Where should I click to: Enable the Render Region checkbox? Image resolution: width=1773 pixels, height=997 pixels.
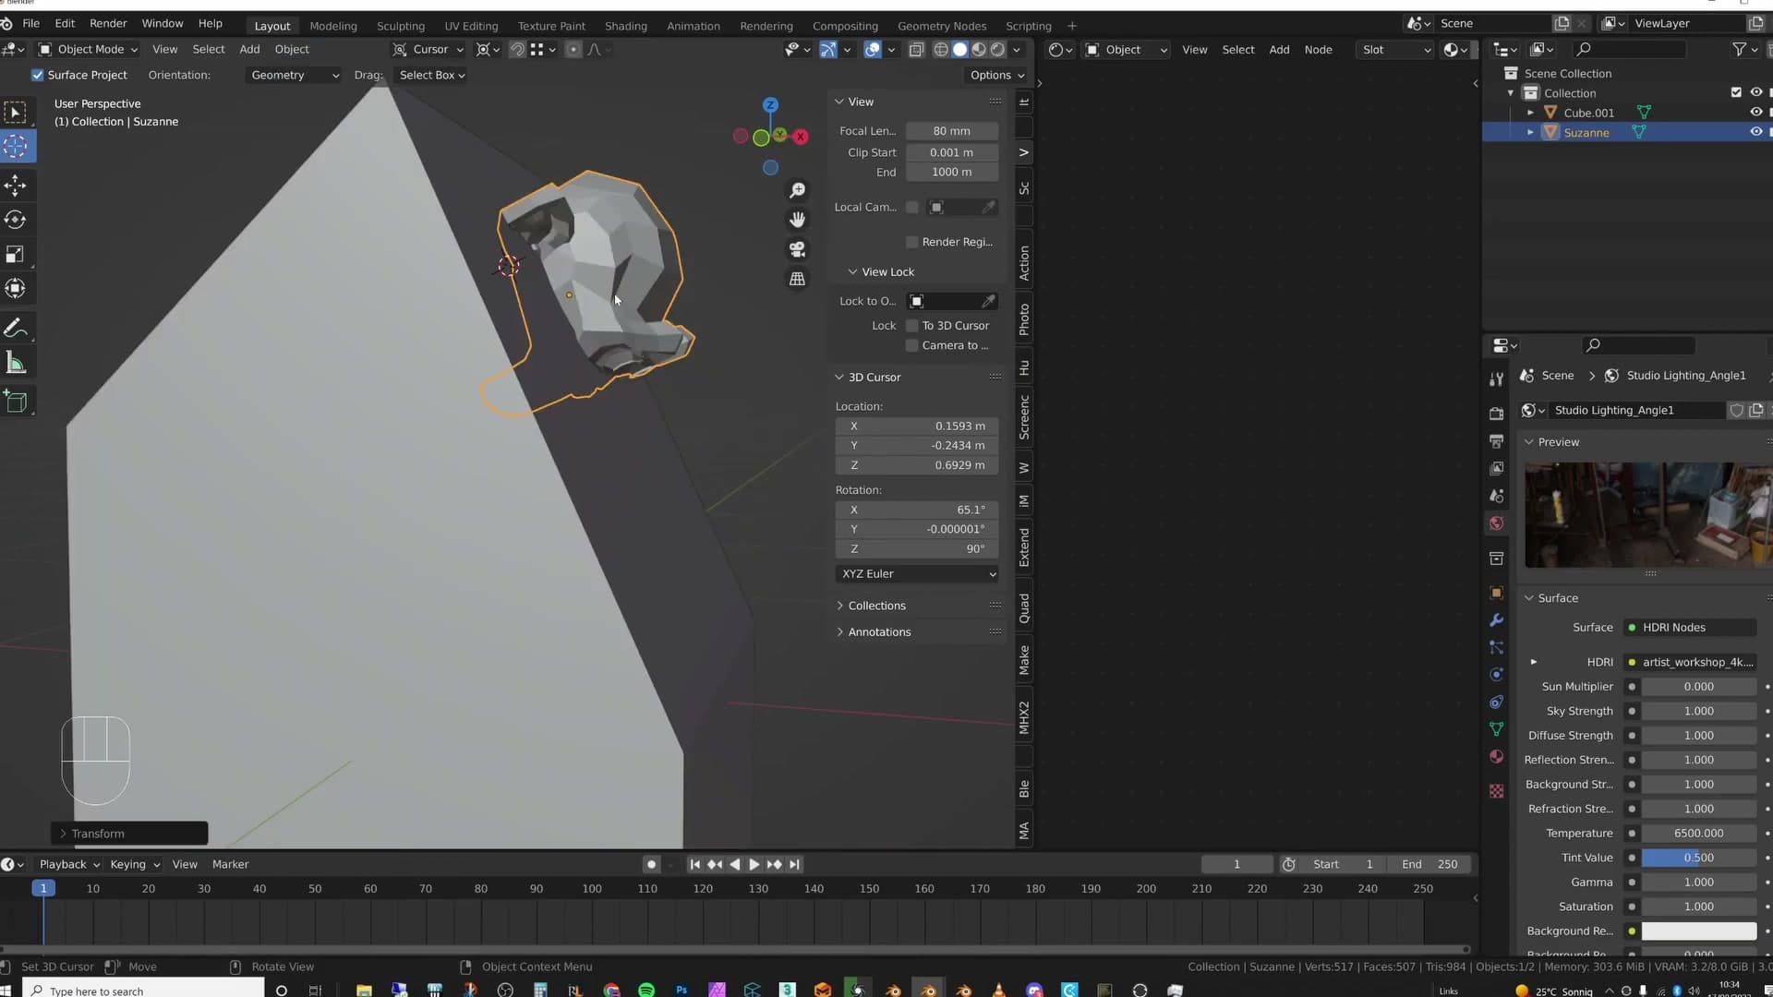point(912,242)
